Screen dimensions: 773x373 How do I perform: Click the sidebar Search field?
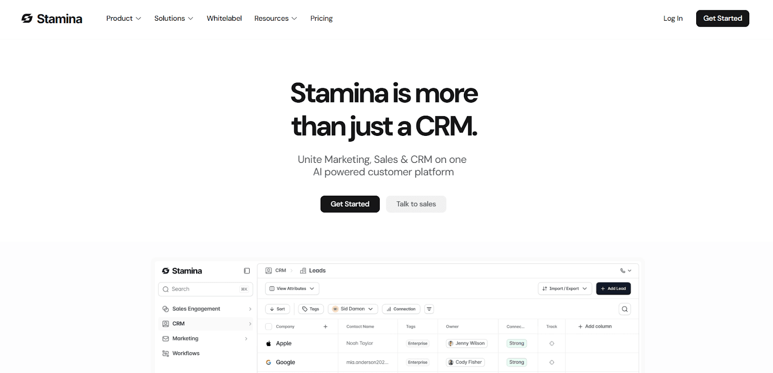point(205,289)
